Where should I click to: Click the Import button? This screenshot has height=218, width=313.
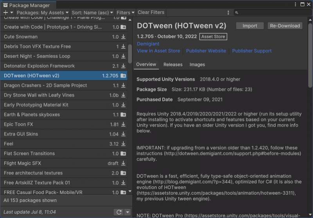pos(250,26)
